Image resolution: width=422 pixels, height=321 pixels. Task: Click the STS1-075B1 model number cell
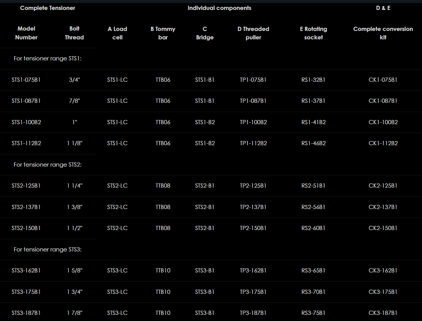click(26, 80)
